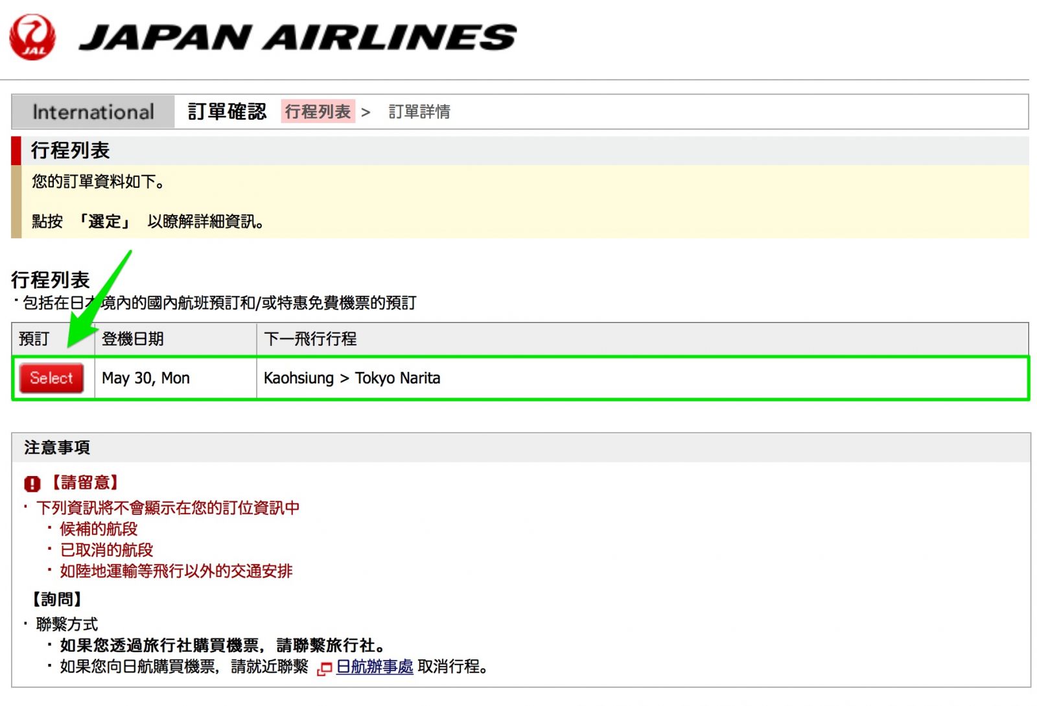Click the 注意事項 section header
The image size is (1037, 706).
pyautogui.click(x=521, y=448)
